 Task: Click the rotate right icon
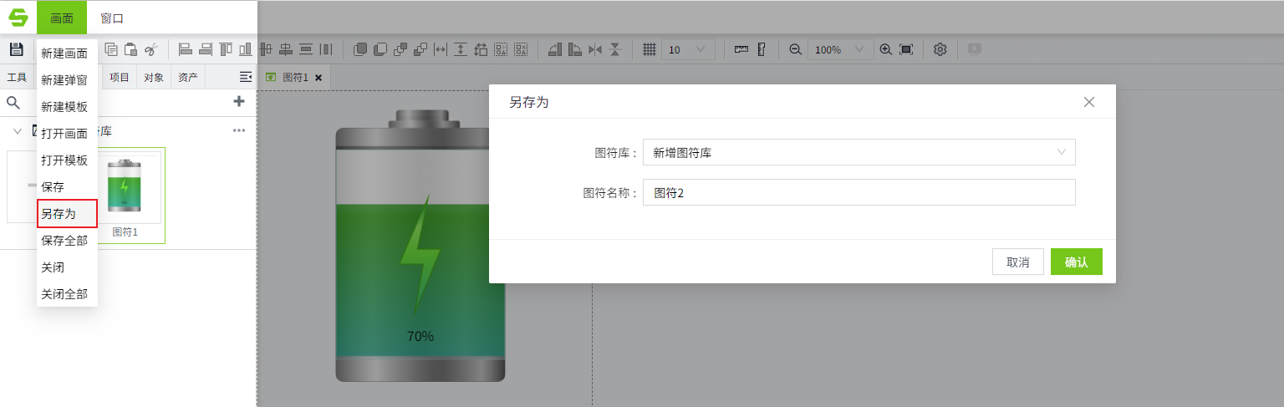click(x=575, y=49)
